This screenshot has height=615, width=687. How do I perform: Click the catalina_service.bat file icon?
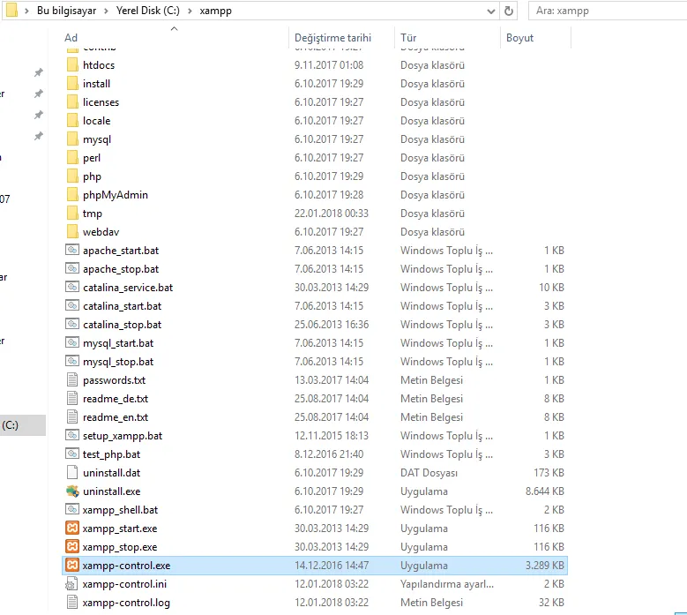point(72,287)
